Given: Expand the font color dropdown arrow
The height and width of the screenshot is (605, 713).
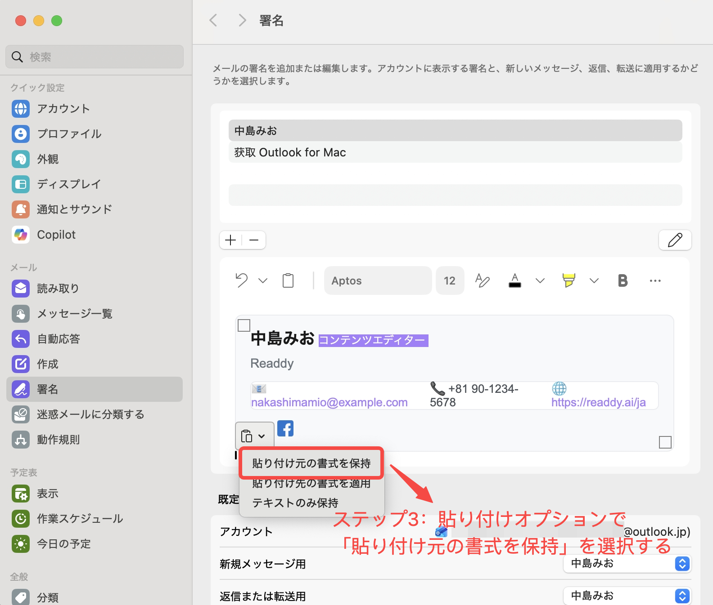Looking at the screenshot, I should pos(540,280).
